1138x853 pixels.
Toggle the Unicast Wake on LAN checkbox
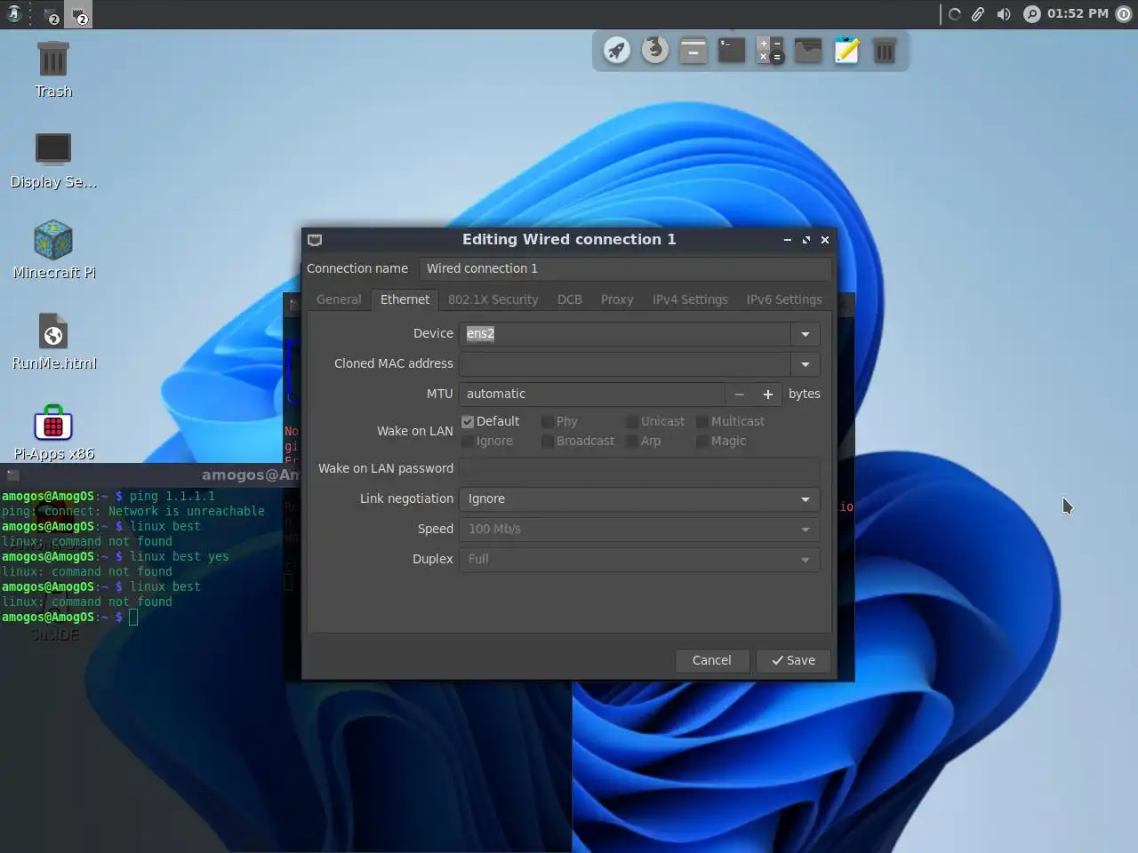pyautogui.click(x=631, y=421)
